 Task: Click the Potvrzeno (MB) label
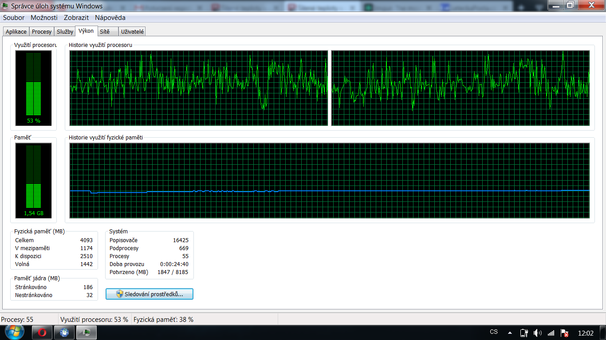[x=129, y=272]
